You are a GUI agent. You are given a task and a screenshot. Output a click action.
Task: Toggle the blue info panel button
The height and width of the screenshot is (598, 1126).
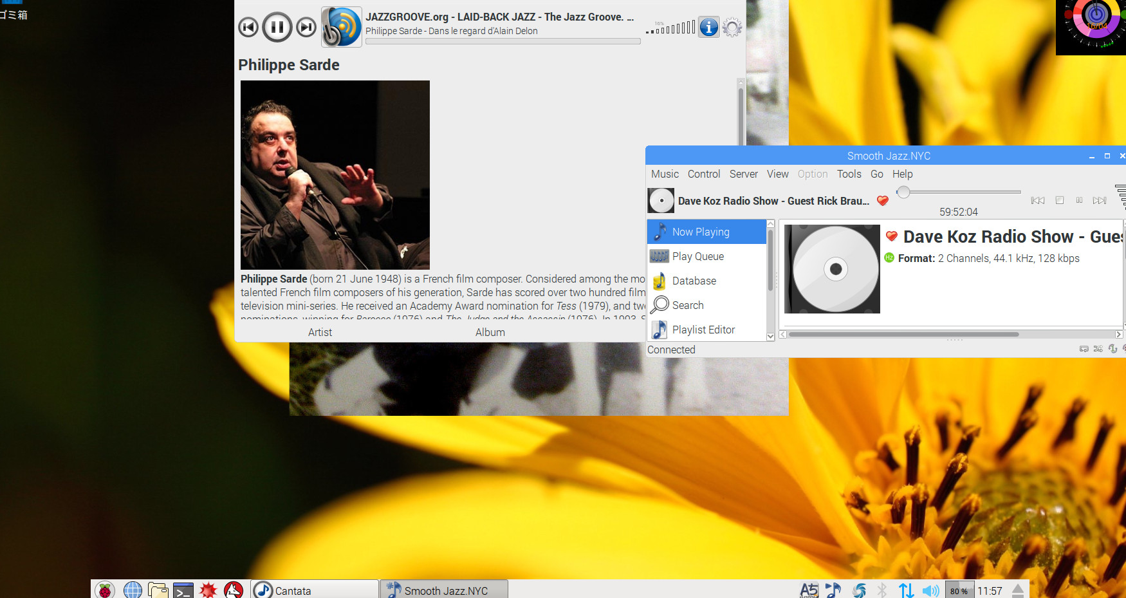click(708, 27)
